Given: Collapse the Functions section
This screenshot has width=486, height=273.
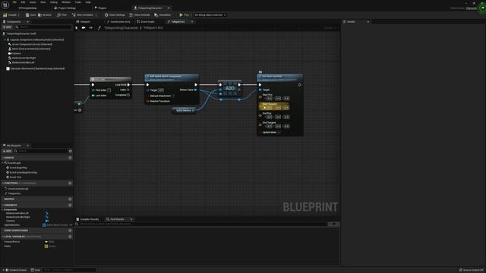Looking at the screenshot, I should pyautogui.click(x=3, y=184).
